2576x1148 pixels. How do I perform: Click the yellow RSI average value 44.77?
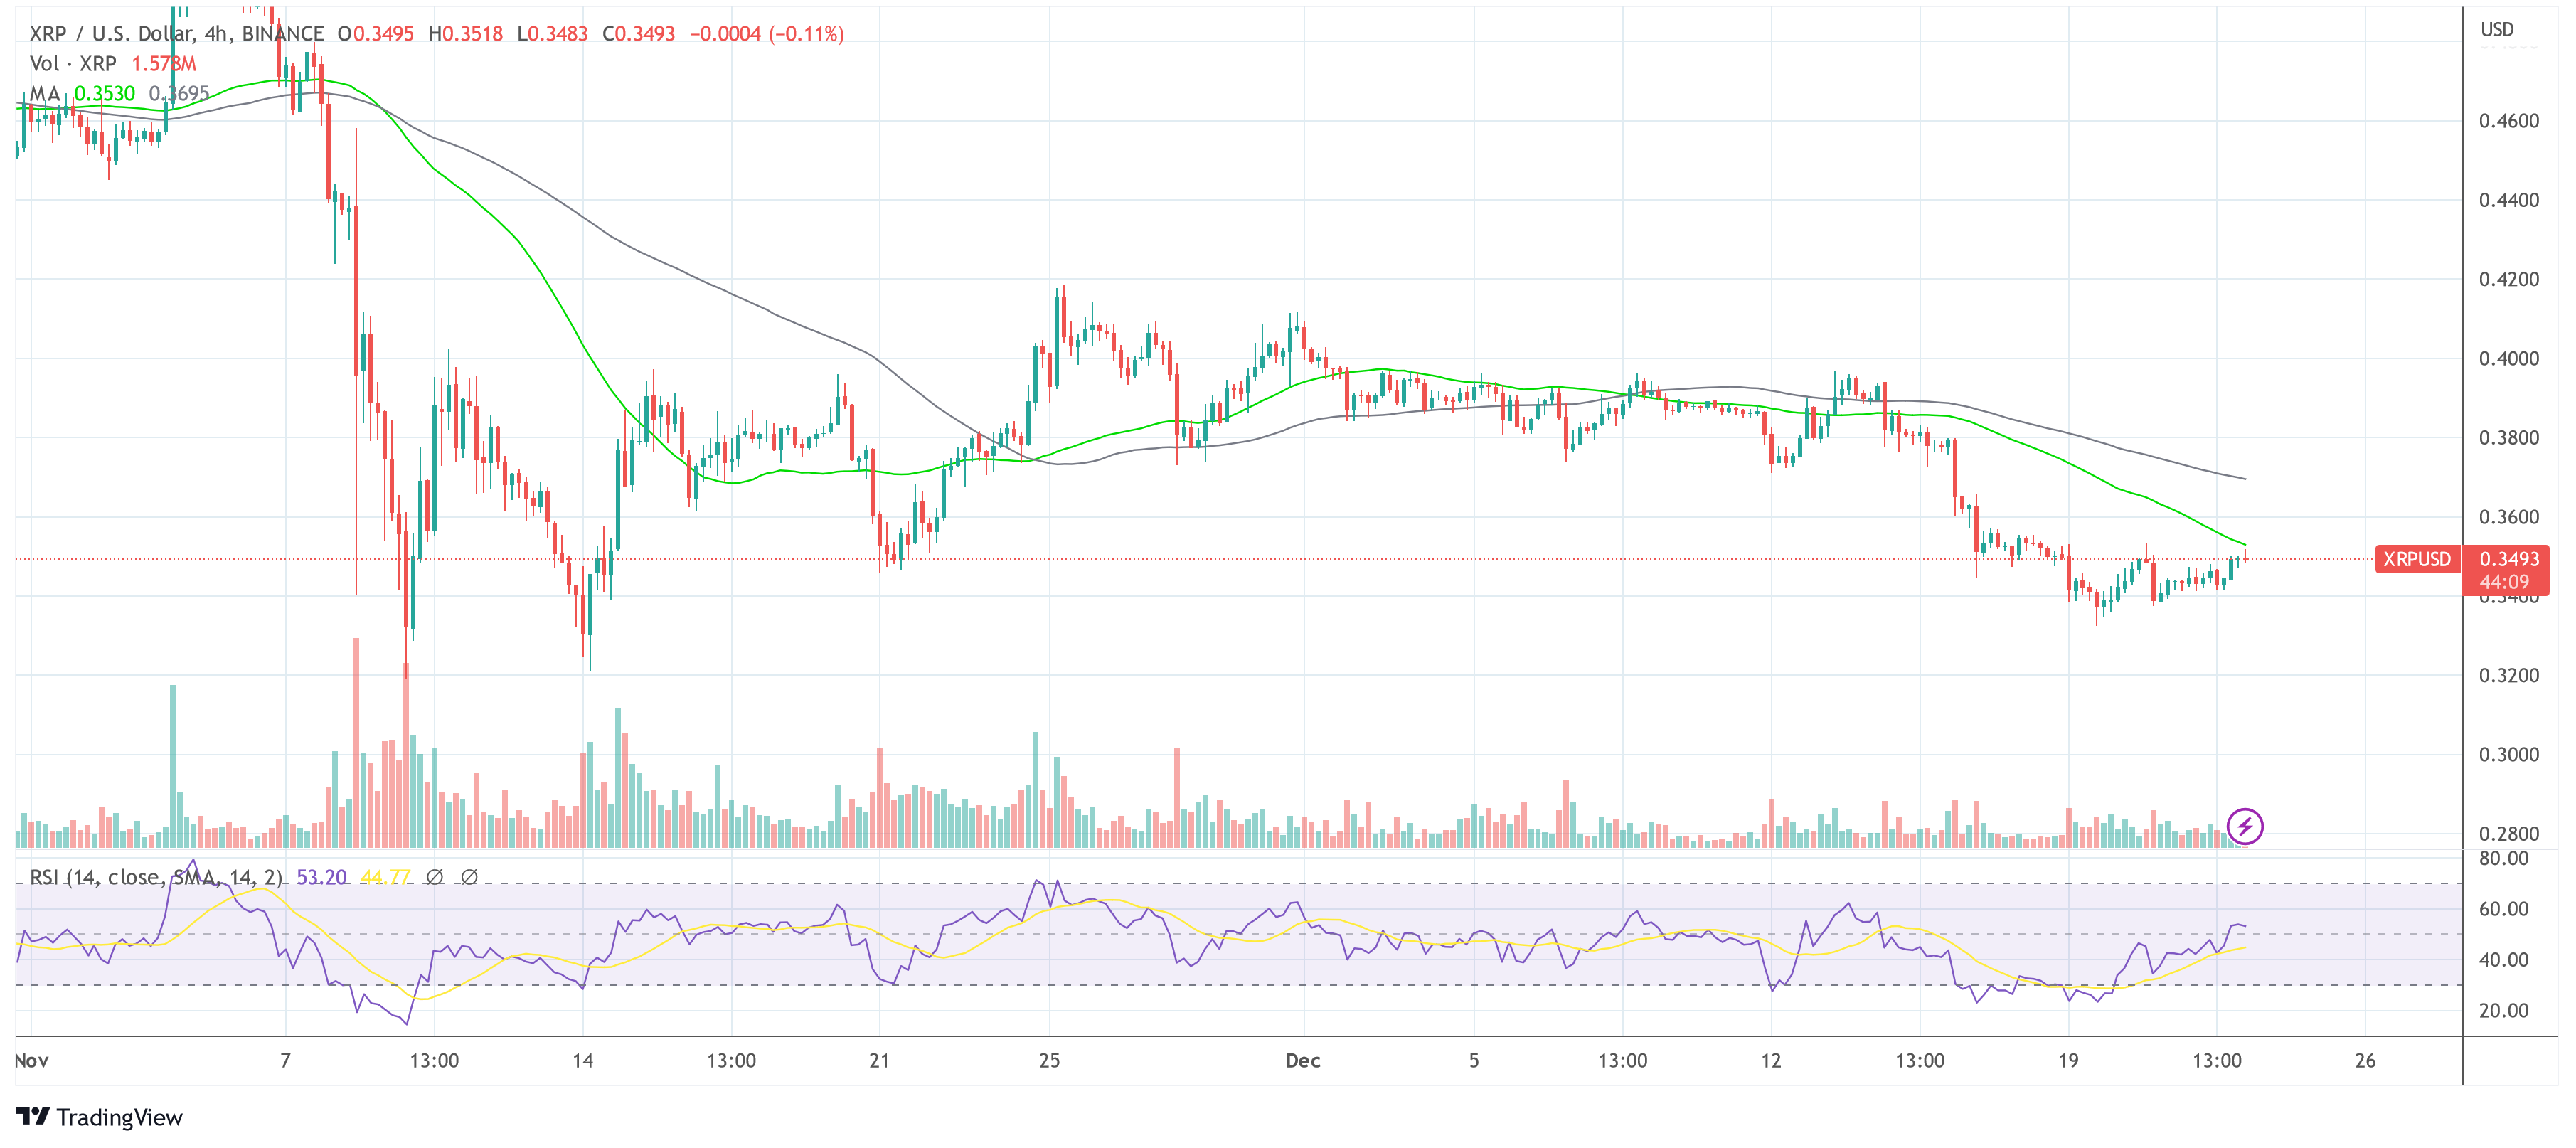(x=386, y=877)
